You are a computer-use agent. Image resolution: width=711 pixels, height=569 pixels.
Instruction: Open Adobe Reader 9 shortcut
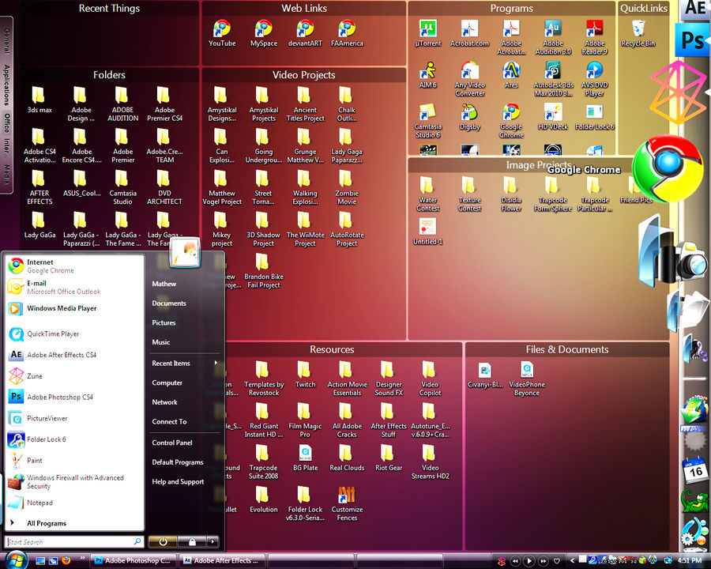[594, 38]
